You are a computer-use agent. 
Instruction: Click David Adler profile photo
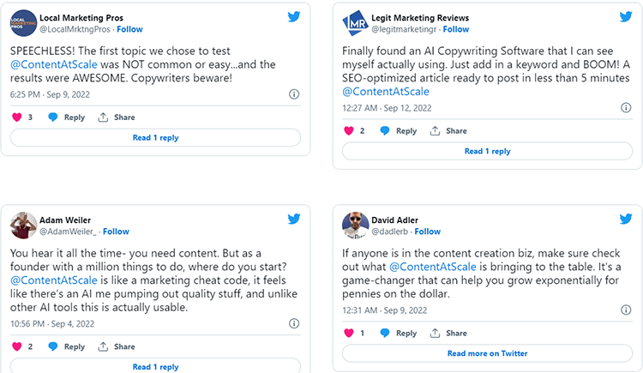point(355,226)
